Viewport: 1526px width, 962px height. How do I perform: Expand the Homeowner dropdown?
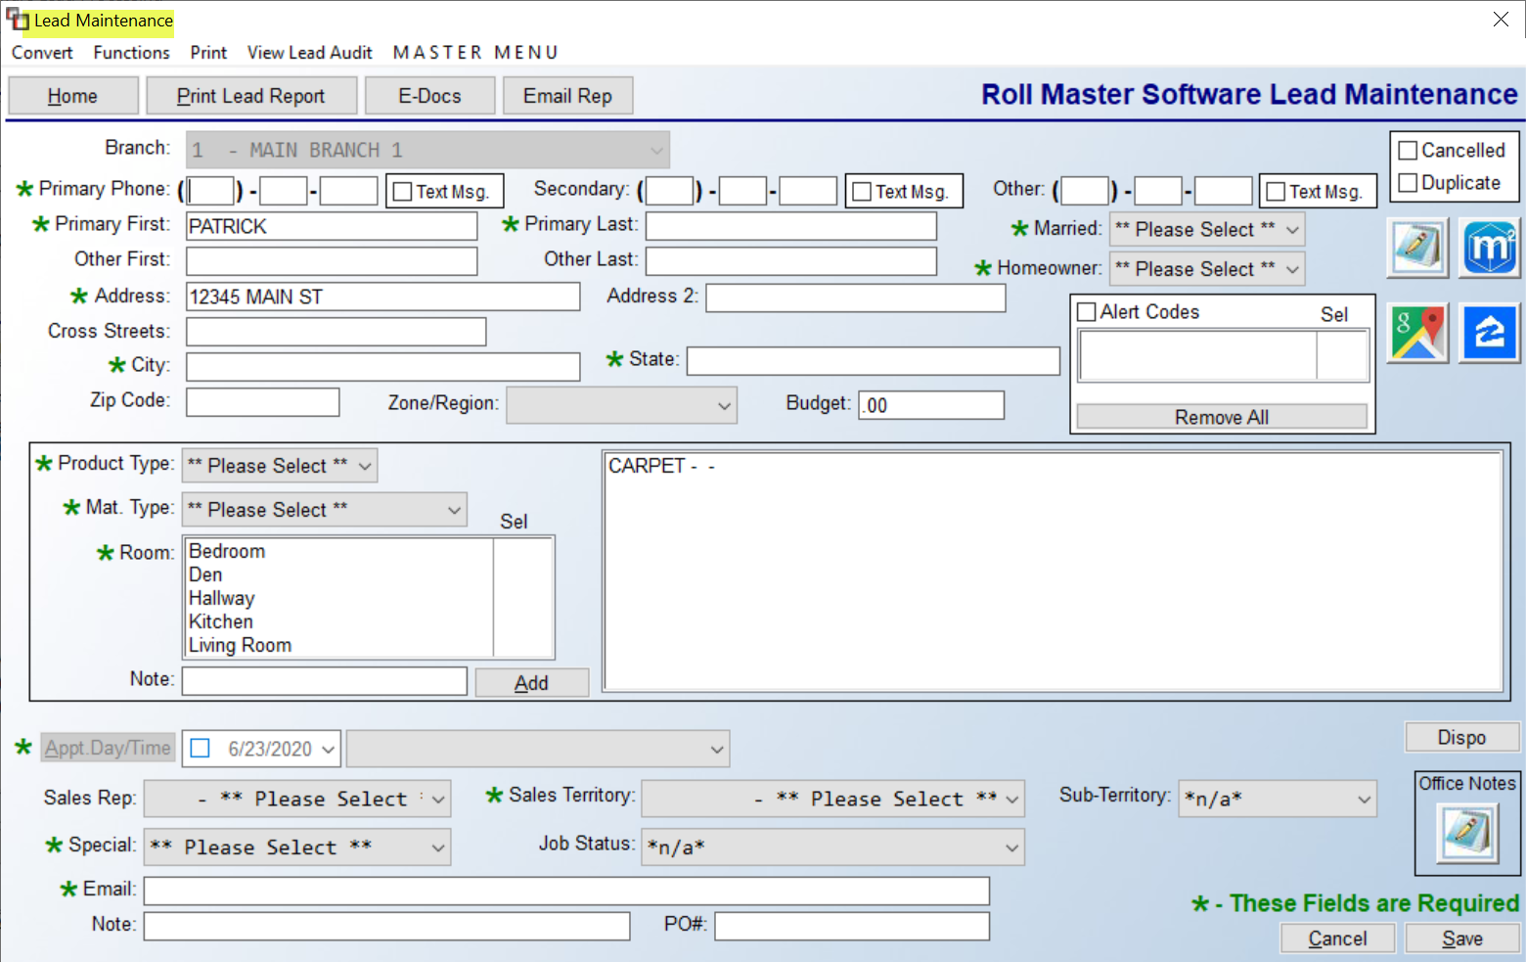[1207, 269]
